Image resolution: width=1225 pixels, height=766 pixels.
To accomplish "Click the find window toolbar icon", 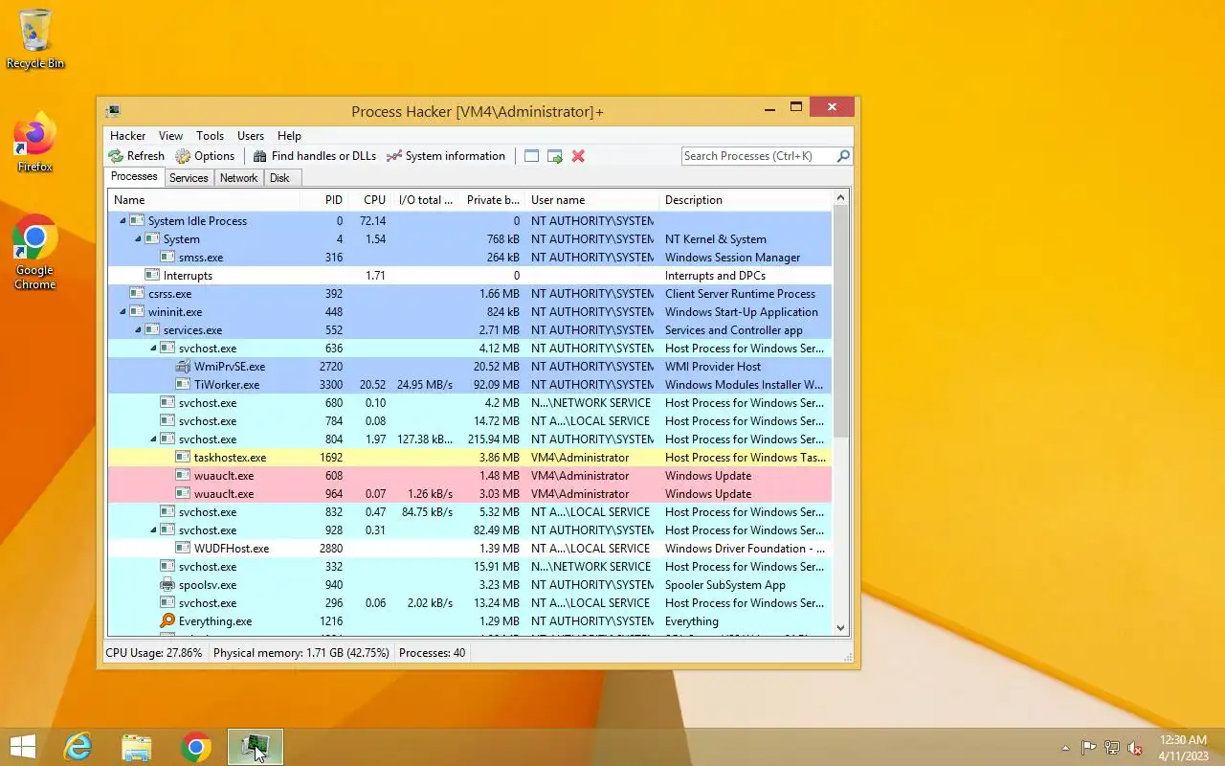I will click(x=532, y=156).
